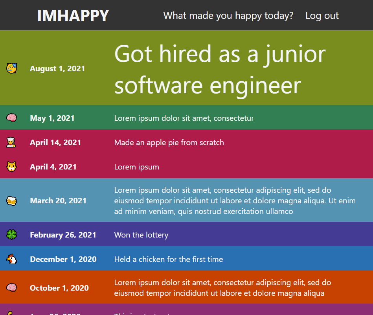The image size is (373, 315).
Task: Select the clinking beer mugs emoji
Action: 11,201
